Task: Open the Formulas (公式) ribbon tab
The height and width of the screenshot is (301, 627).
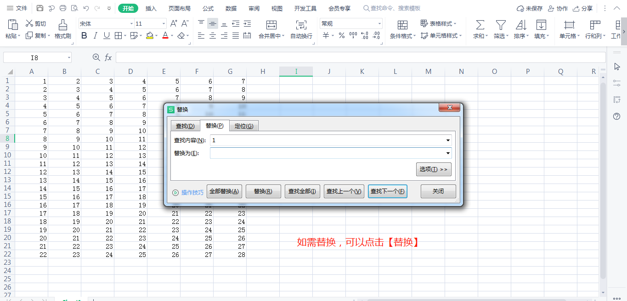Action: click(x=208, y=8)
